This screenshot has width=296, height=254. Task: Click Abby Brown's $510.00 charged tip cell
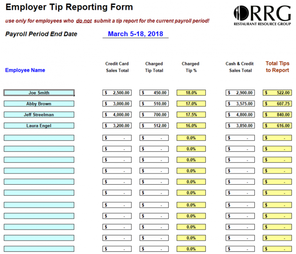click(154, 104)
